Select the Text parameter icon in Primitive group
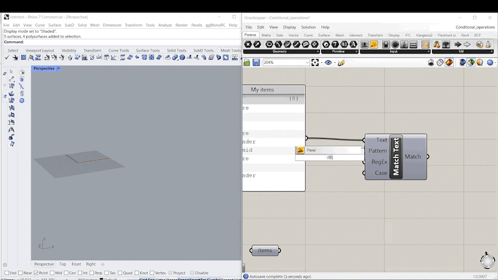This screenshot has height=280, width=498. 353,44
